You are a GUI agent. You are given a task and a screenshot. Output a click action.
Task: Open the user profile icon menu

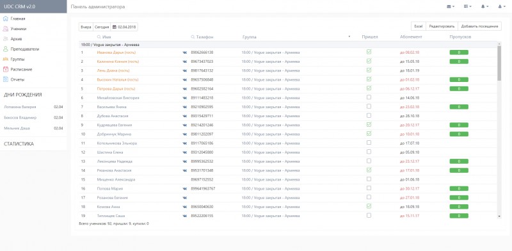point(502,6)
